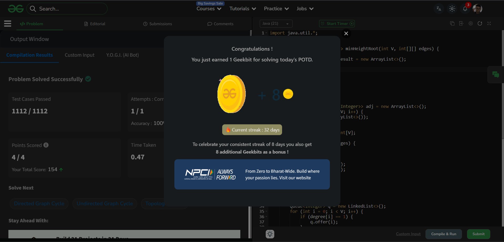Click the Problem Solved Successfully heading
The image size is (504, 242).
pos(46,79)
